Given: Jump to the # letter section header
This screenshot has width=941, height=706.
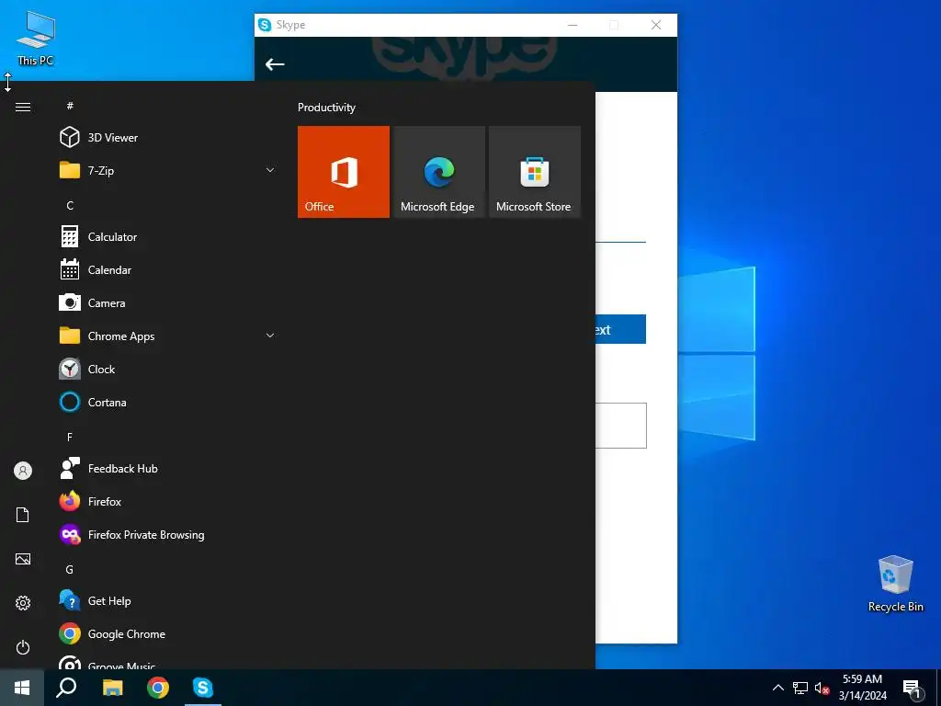Looking at the screenshot, I should (70, 106).
